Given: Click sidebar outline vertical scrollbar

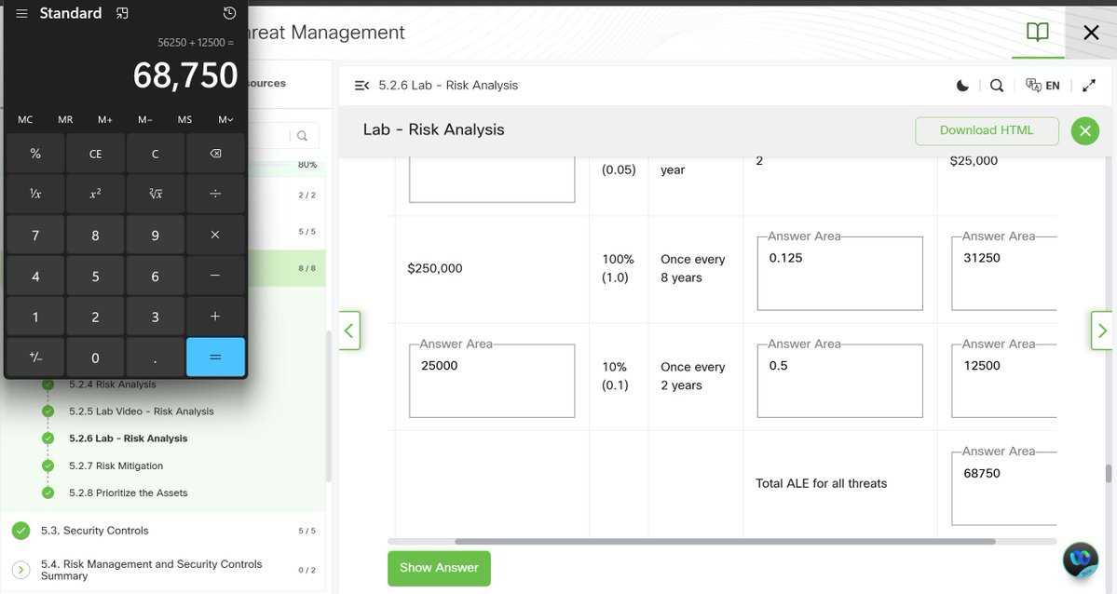Looking at the screenshot, I should click(329, 406).
